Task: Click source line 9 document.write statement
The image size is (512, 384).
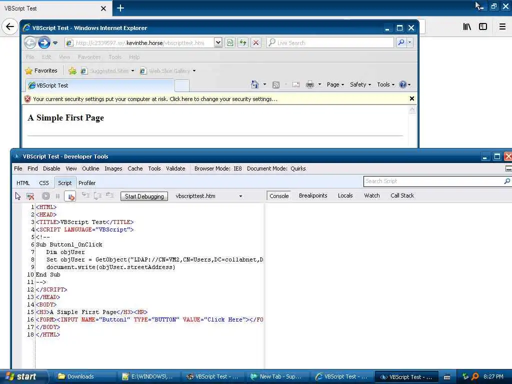Action: pyautogui.click(x=110, y=267)
